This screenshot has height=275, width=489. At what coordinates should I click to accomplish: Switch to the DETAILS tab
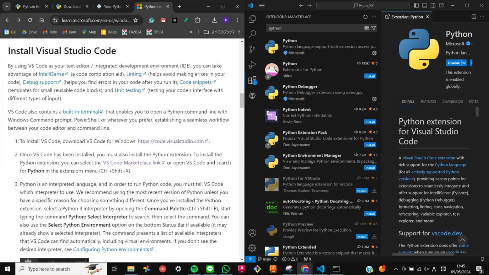[x=408, y=101]
